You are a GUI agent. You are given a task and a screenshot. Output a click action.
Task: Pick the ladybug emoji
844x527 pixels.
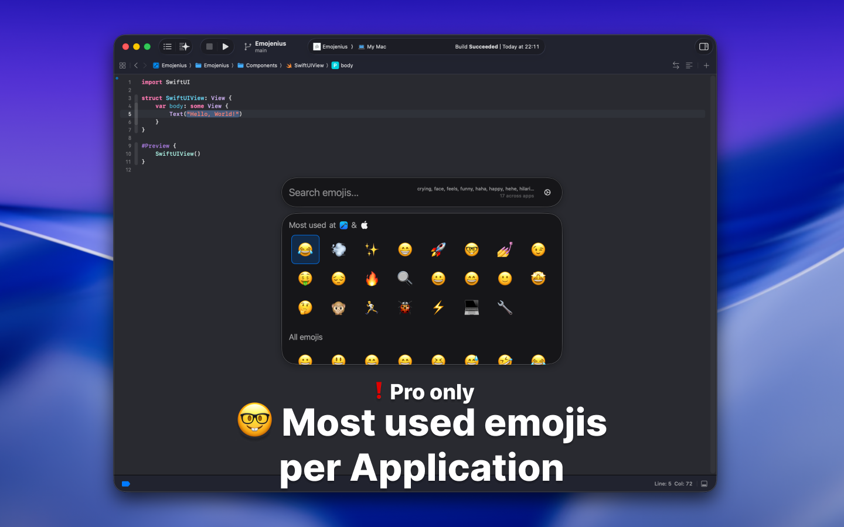[405, 307]
